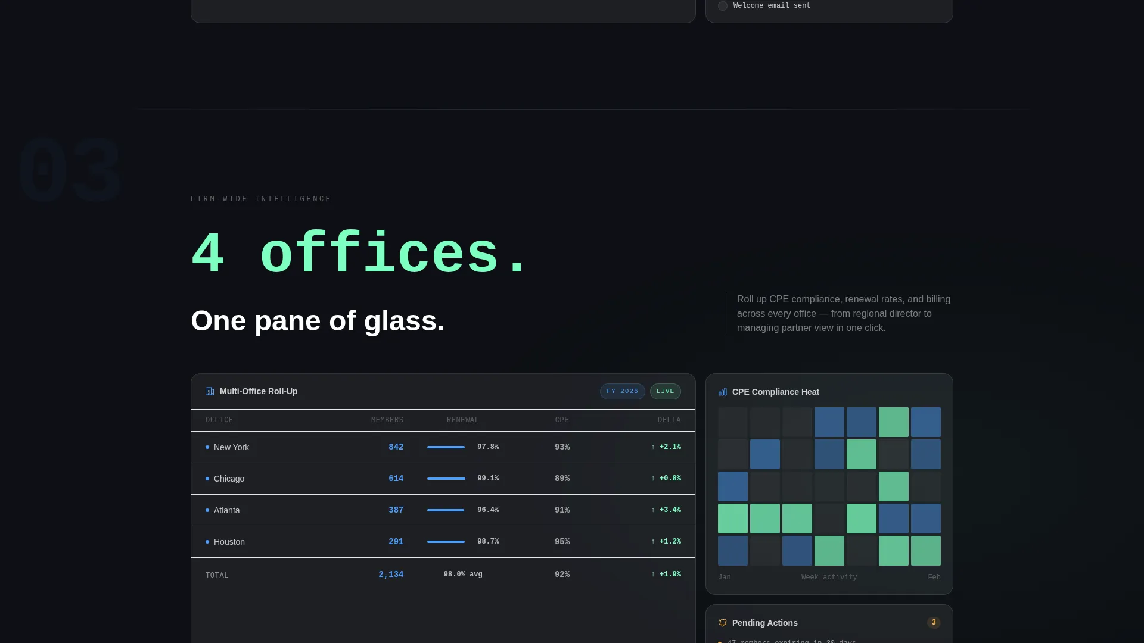This screenshot has height=643, width=1144.
Task: Click the total CPE value 92%
Action: click(562, 575)
